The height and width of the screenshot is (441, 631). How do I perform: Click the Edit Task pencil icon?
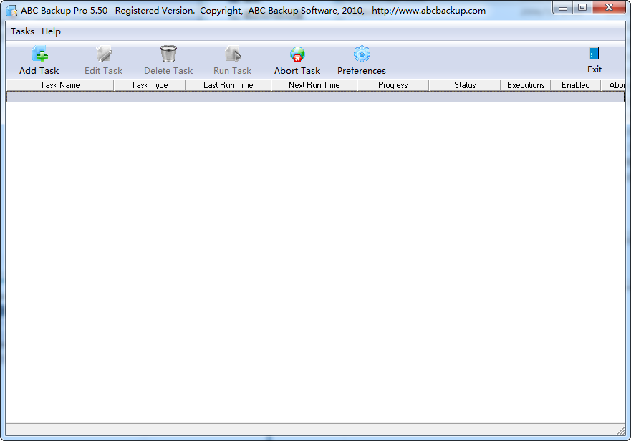pyautogui.click(x=104, y=54)
